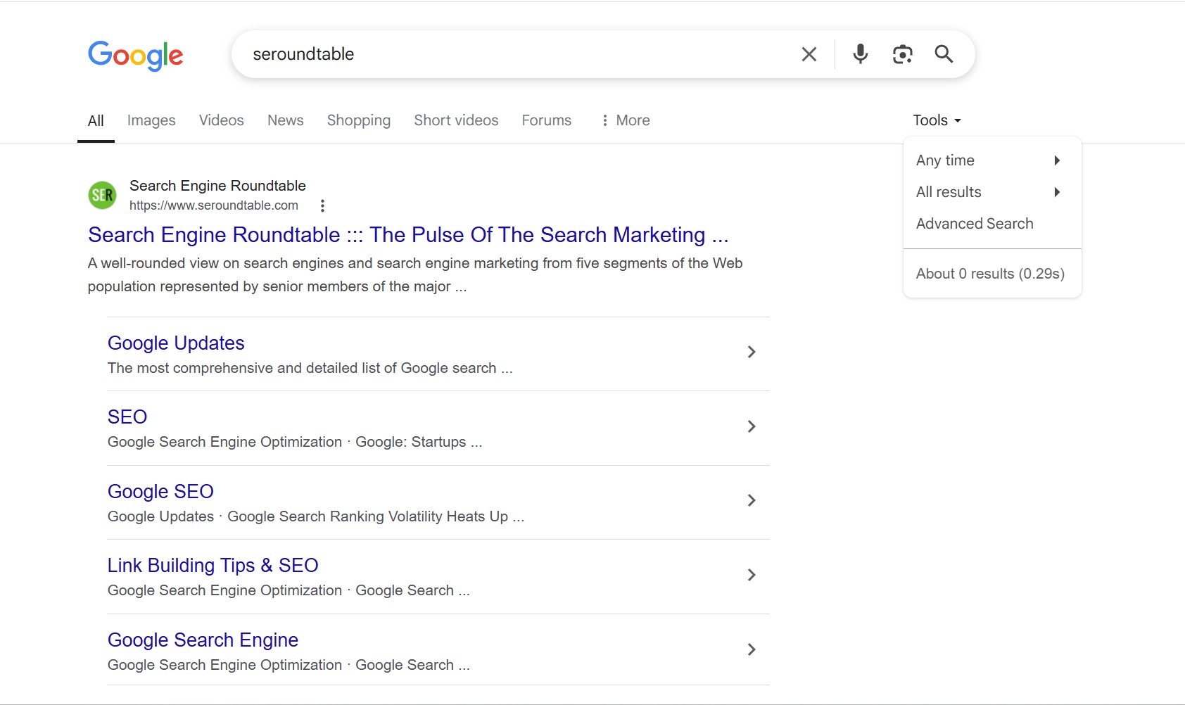
Task: Open Advanced Search from Tools menu
Action: (975, 224)
